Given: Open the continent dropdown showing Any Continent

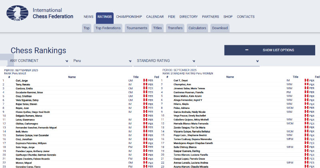Looking at the screenshot, I should 39,61.
